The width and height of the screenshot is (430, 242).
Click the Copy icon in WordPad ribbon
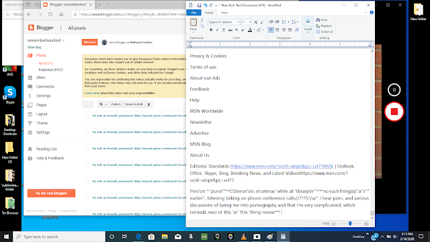202,26
